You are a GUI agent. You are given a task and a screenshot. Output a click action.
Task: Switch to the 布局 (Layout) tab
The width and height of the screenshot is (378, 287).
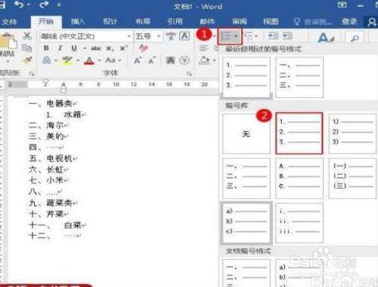(143, 21)
